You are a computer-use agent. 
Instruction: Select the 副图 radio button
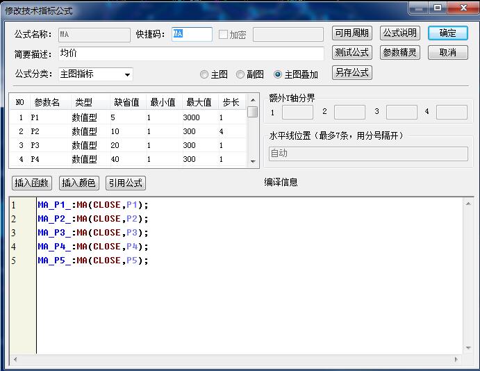(x=240, y=74)
